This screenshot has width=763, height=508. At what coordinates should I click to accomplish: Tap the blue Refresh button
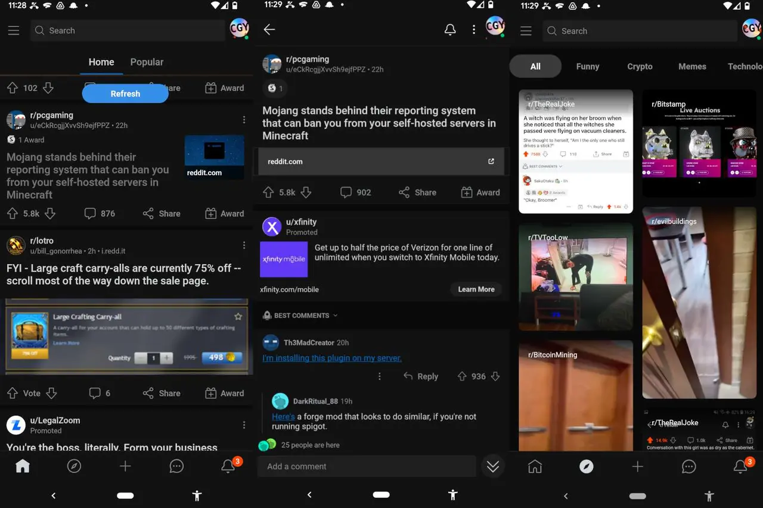click(125, 94)
